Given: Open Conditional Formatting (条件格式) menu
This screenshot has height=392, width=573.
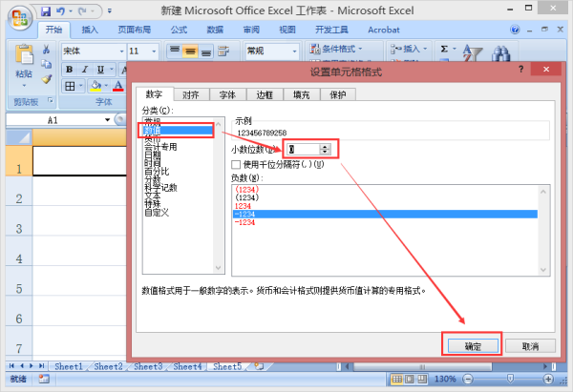Looking at the screenshot, I should click(x=336, y=49).
